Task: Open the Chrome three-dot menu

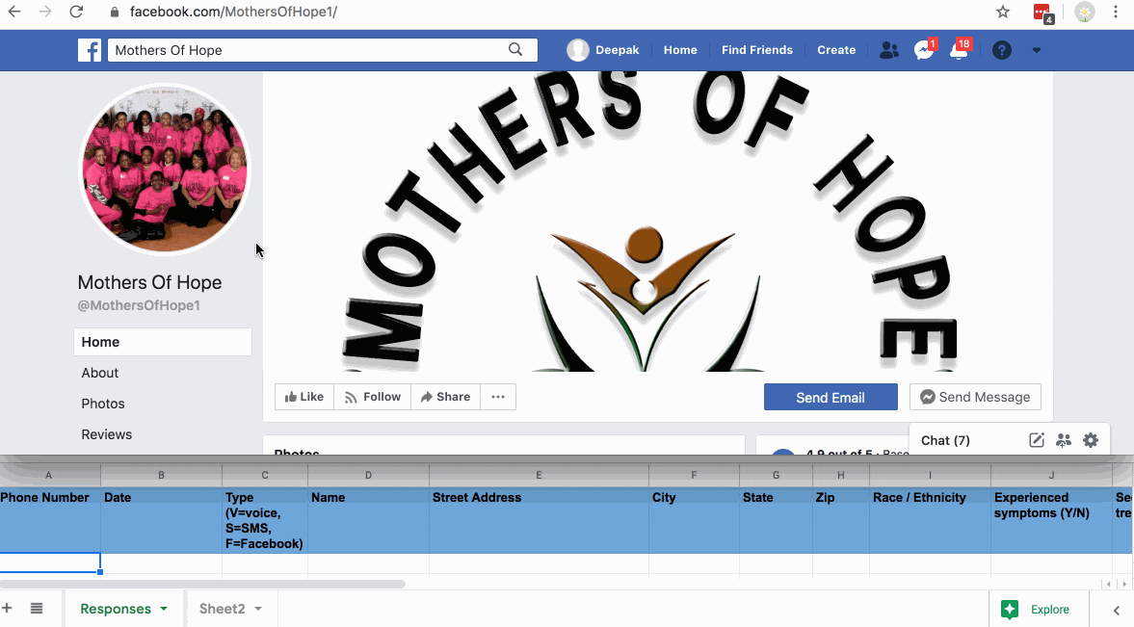Action: tap(1116, 12)
